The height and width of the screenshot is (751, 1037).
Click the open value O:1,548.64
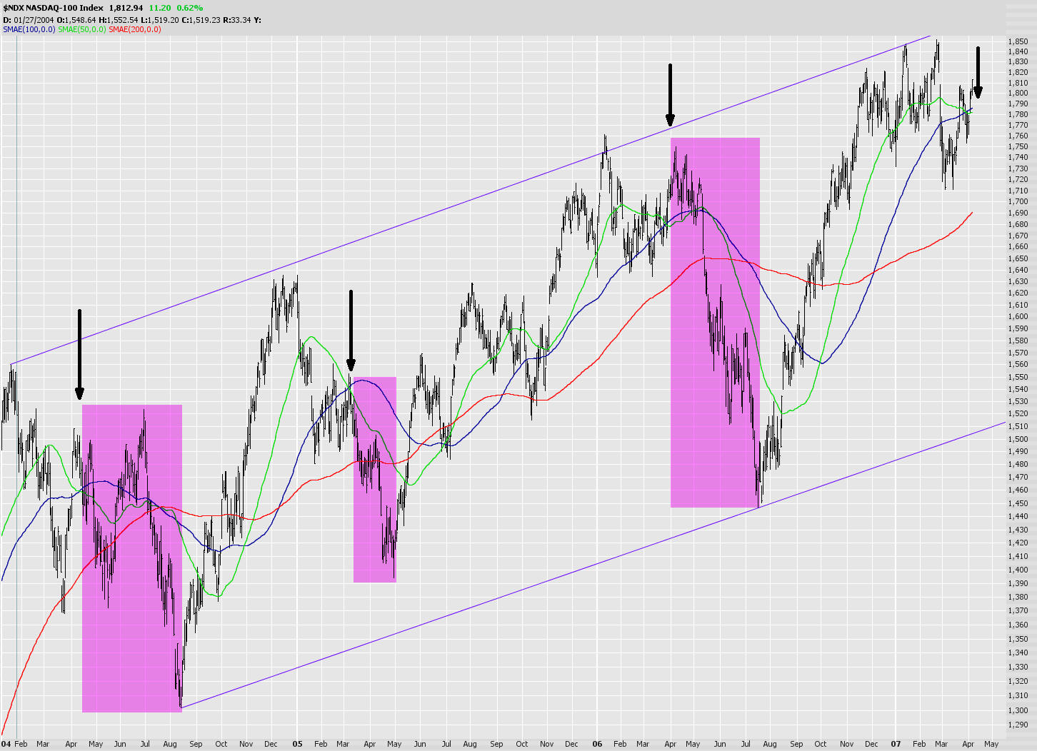tap(78, 19)
